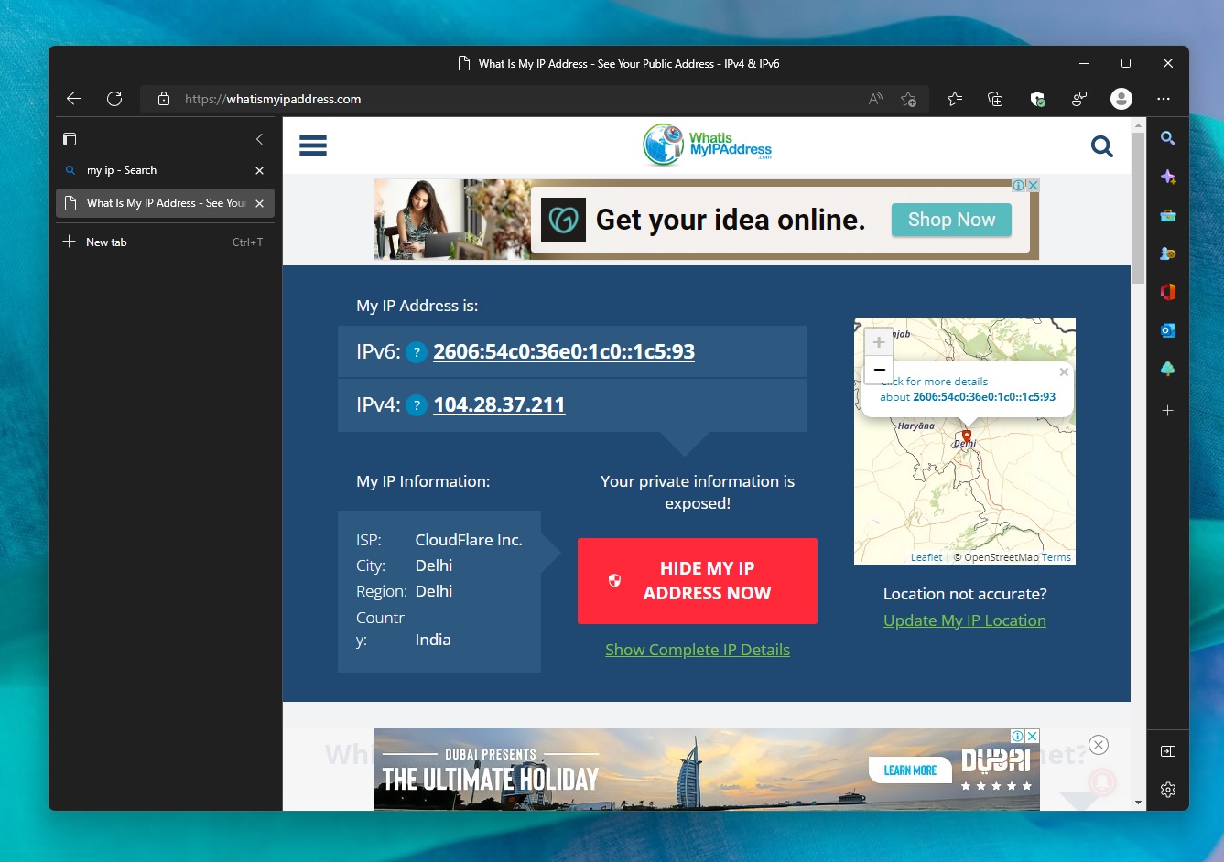Open Microsoft 365 Office sidebar icon

click(x=1167, y=292)
